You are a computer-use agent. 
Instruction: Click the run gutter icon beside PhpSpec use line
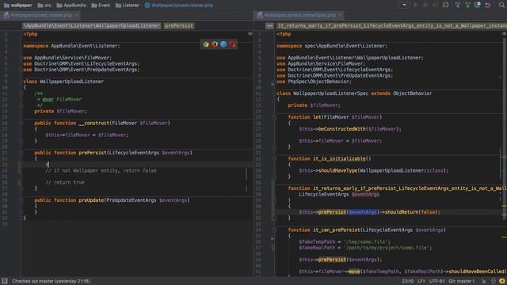pos(273,84)
